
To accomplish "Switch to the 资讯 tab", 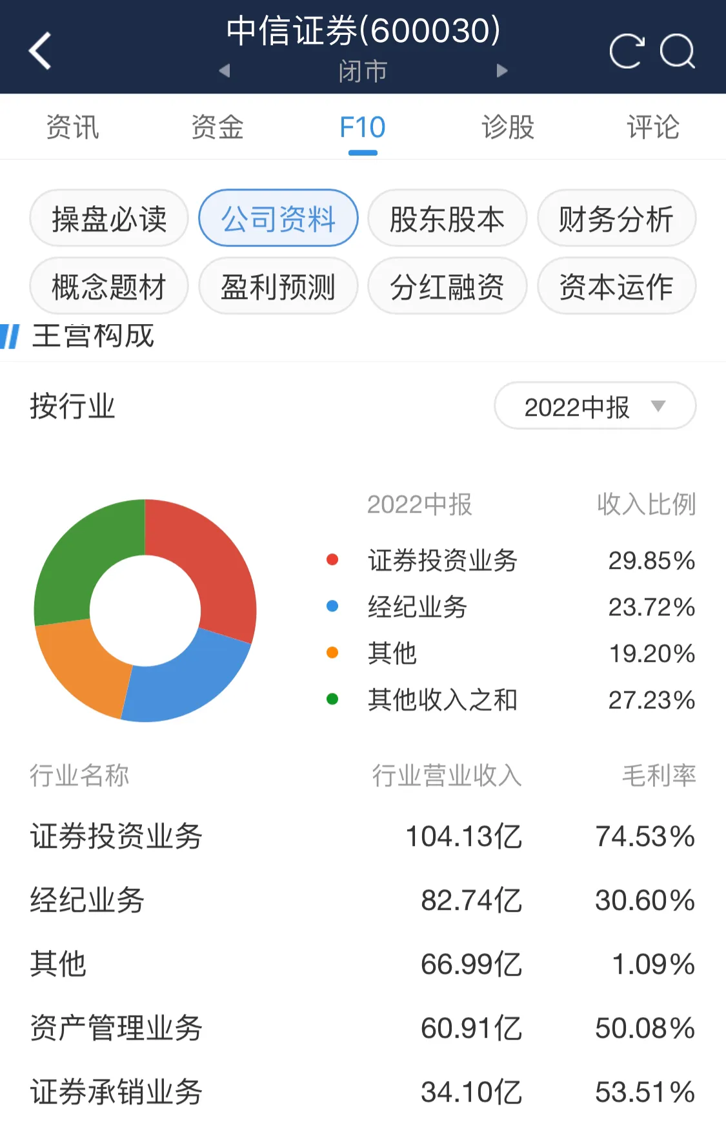I will (72, 127).
